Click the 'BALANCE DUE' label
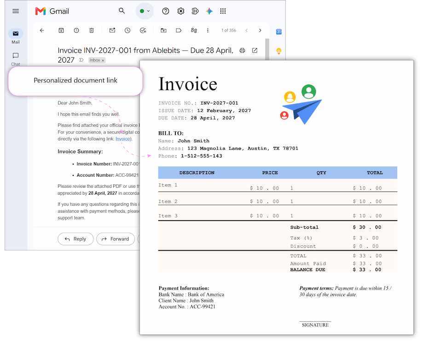 (307, 270)
